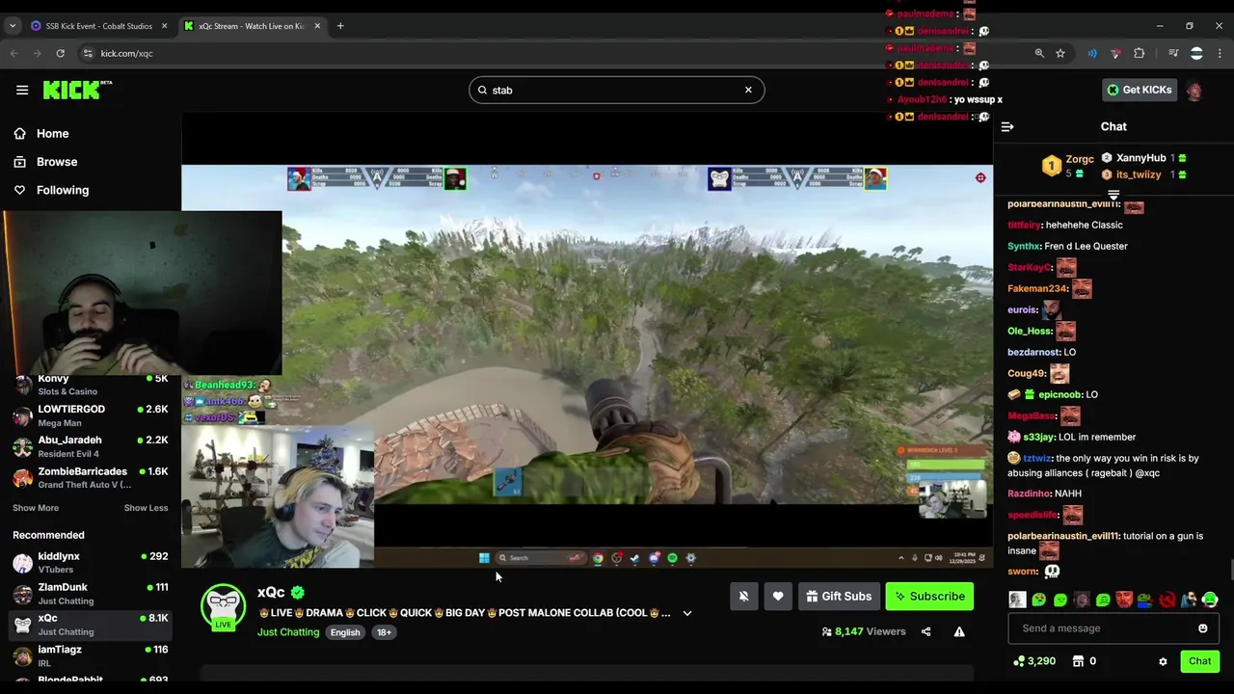The height and width of the screenshot is (694, 1234).
Task: Bookmark this page with star icon
Action: click(x=1060, y=54)
